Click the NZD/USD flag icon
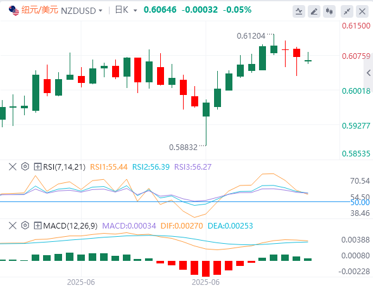373x290 pixels. point(14,11)
